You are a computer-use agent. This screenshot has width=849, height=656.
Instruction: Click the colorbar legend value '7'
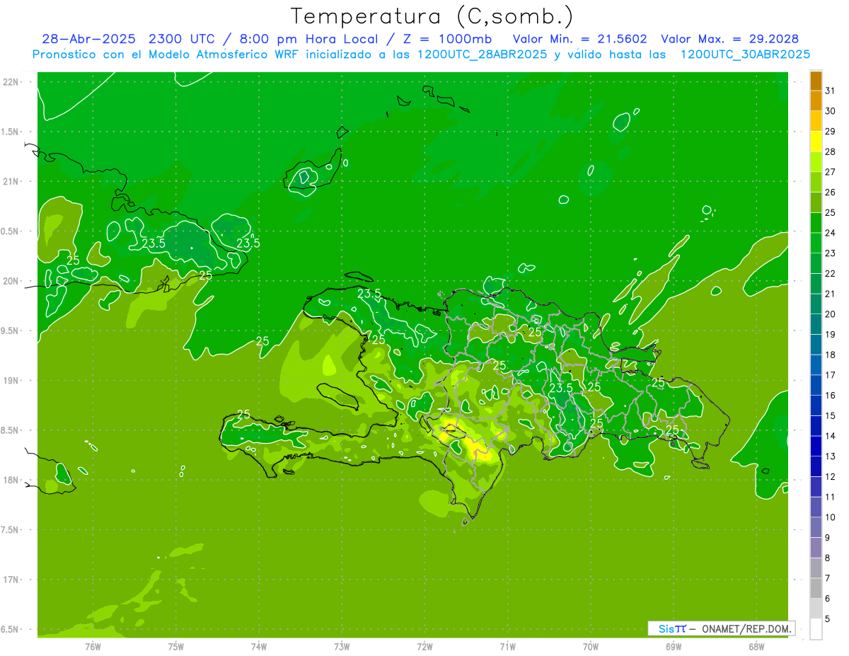828,578
